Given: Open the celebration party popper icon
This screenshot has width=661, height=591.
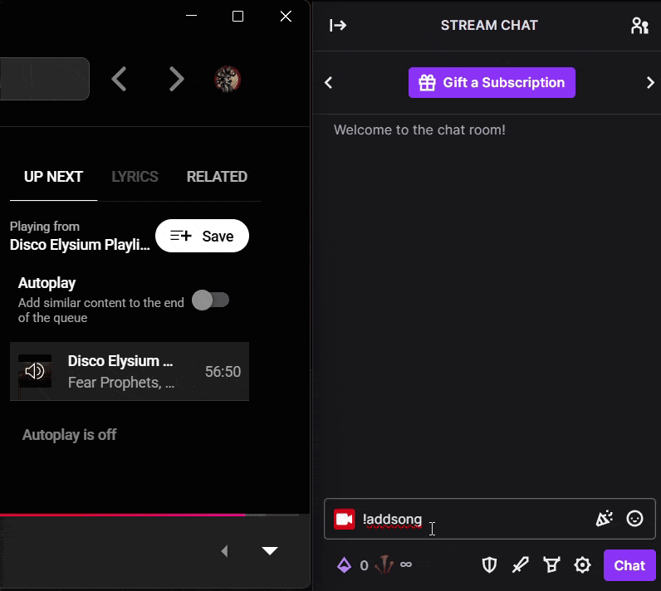Looking at the screenshot, I should pyautogui.click(x=604, y=519).
